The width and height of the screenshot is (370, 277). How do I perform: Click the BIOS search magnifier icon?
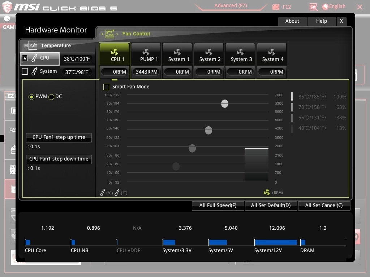click(313, 7)
